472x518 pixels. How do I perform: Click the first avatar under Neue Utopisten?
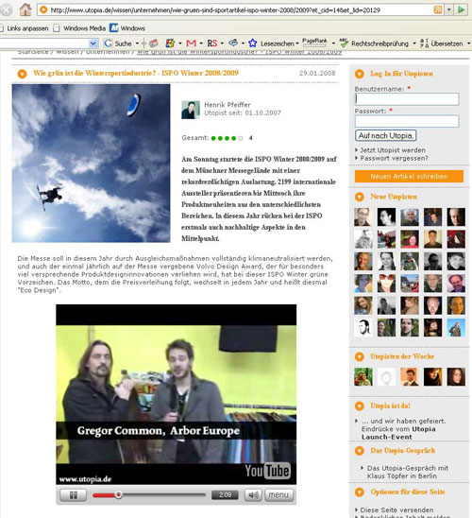click(363, 217)
